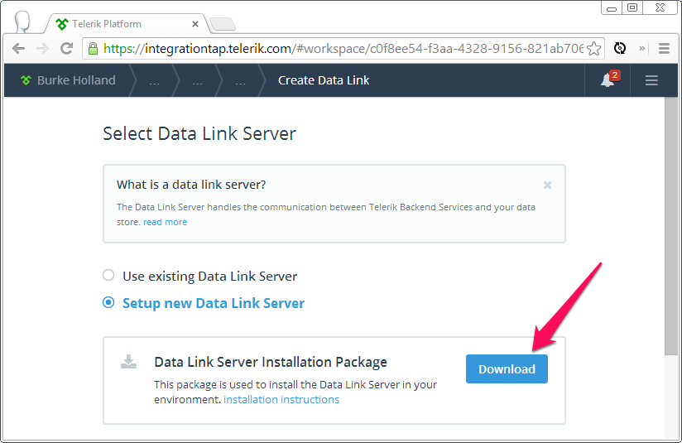This screenshot has height=443, width=682.
Task: Open the notifications bell icon
Action: pyautogui.click(x=608, y=80)
